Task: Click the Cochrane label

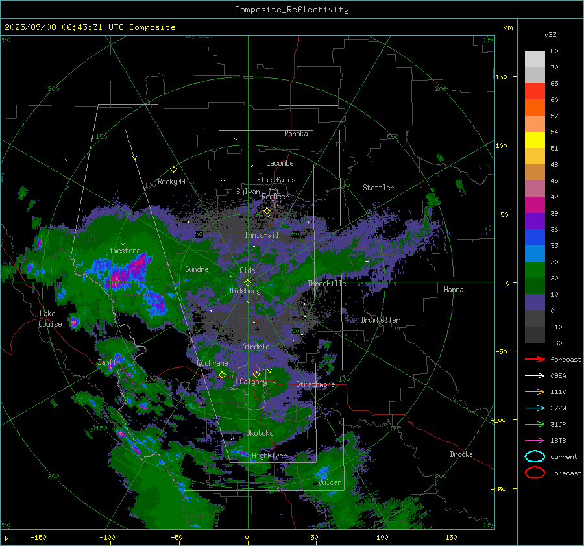Action: tap(212, 363)
